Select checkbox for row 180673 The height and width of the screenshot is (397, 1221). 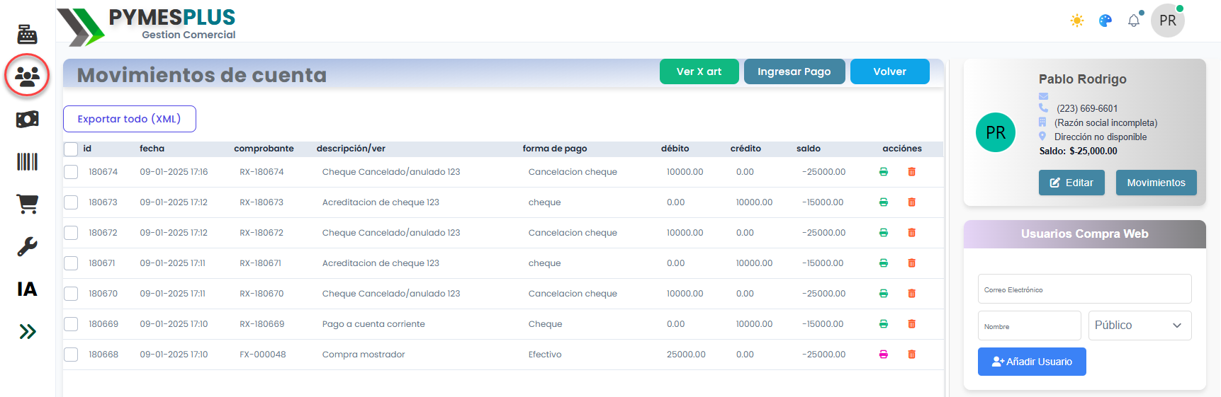71,202
